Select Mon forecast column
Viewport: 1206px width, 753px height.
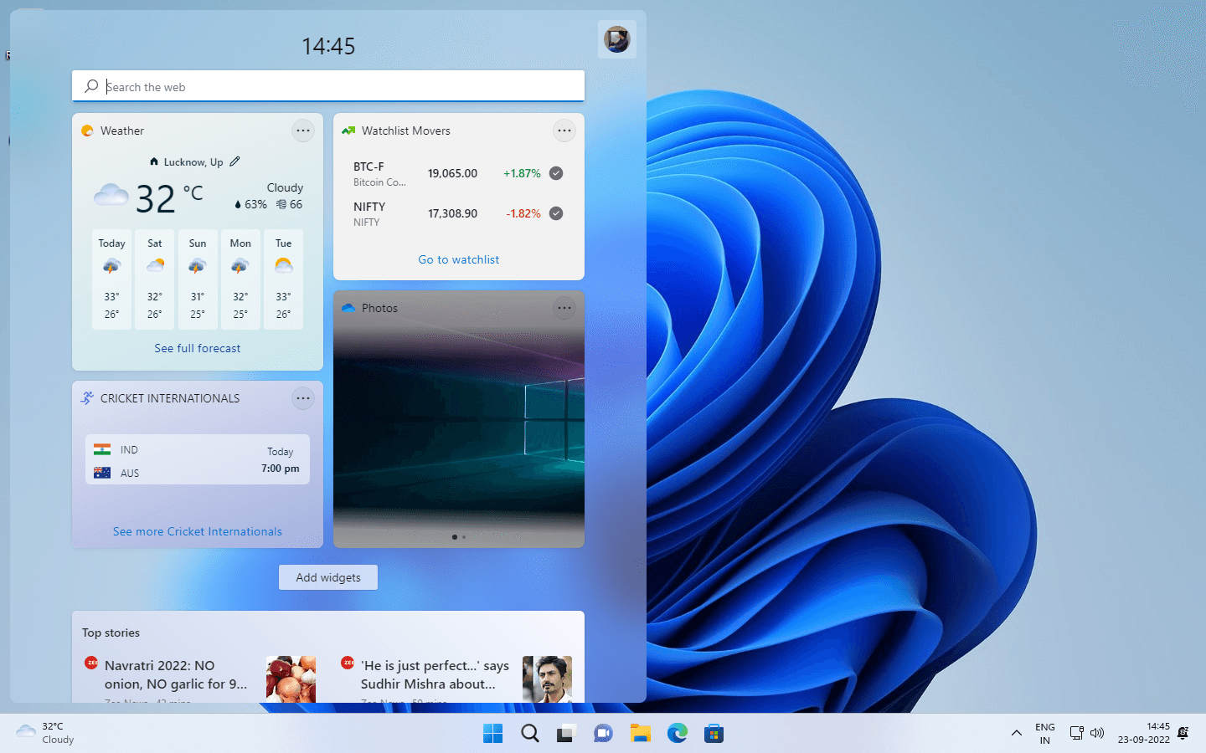[240, 279]
